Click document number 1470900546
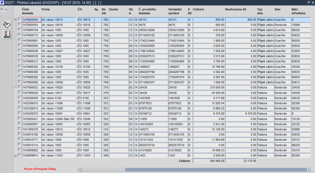Viewport: 315px width, 173px height. (x=31, y=51)
